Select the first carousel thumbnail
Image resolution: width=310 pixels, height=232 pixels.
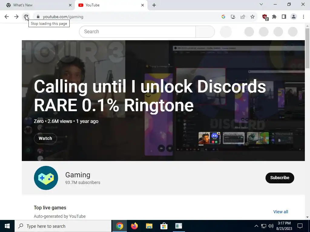(x=209, y=138)
